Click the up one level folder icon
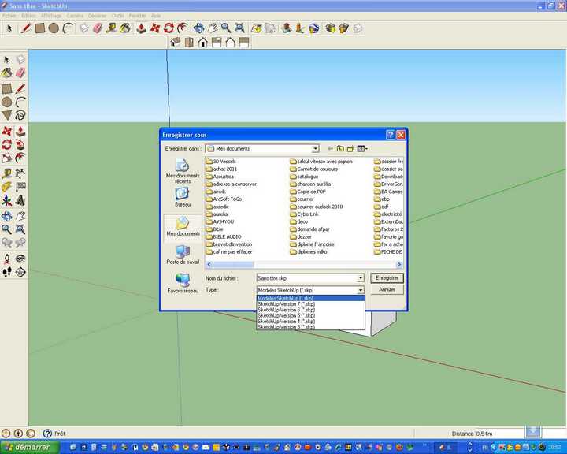The width and height of the screenshot is (567, 454). (340, 149)
